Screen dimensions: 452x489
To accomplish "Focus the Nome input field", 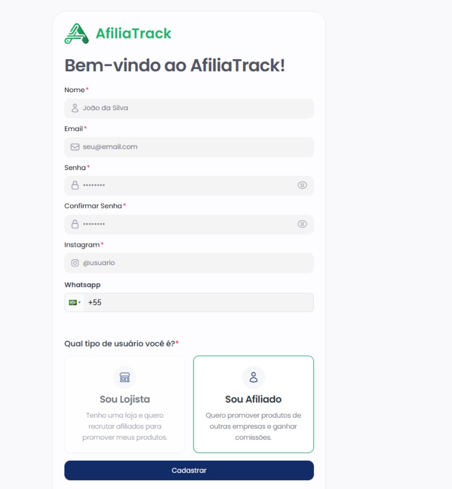I will tap(194, 108).
